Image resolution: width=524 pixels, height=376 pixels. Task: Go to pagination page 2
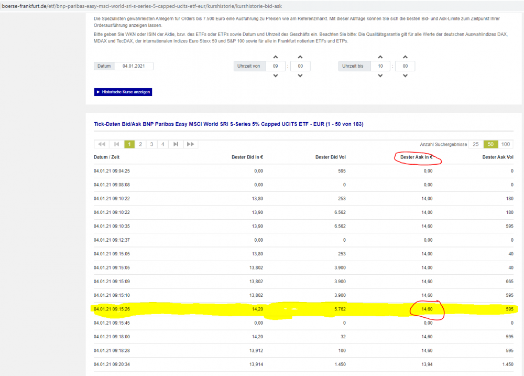(x=140, y=144)
